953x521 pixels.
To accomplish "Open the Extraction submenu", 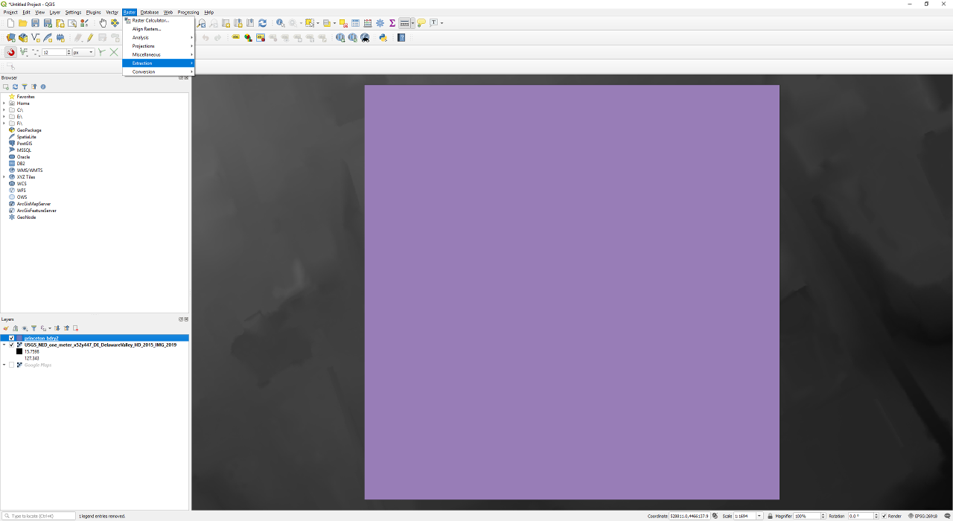I will point(159,63).
